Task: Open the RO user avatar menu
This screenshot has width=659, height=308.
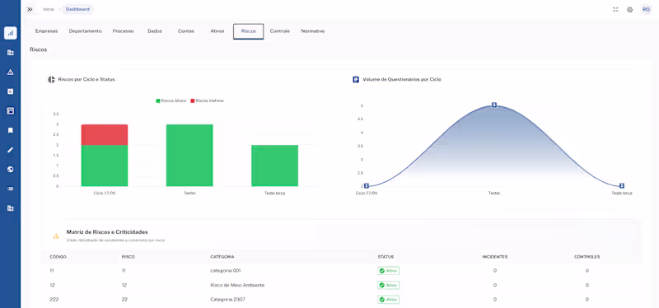Action: point(646,9)
